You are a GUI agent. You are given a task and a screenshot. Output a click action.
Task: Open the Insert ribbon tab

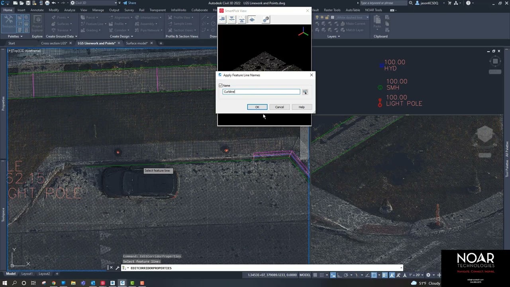[22, 10]
